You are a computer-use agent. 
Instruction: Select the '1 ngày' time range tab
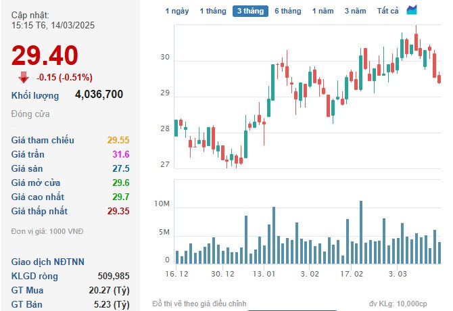[177, 11]
